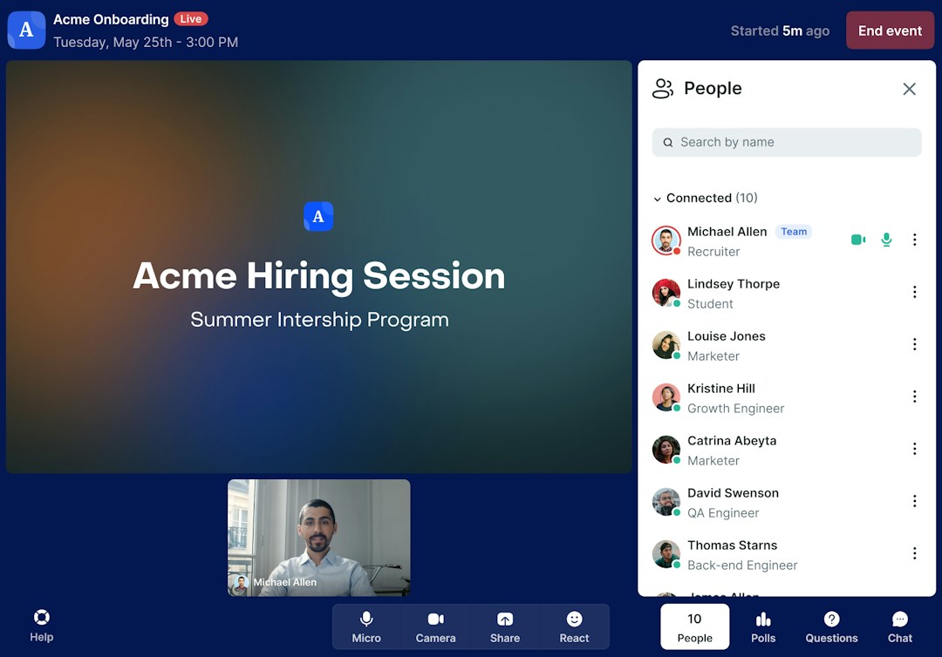Open options menu for David Swenson
The width and height of the screenshot is (942, 657).
(914, 501)
